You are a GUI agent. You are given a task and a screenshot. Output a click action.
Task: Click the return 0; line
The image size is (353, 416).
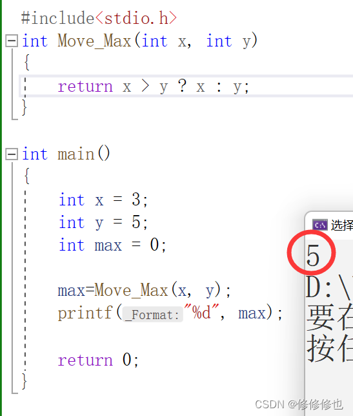tap(98, 360)
